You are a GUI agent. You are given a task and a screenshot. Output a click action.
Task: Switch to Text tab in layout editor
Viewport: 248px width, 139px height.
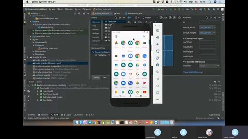click(x=105, y=78)
